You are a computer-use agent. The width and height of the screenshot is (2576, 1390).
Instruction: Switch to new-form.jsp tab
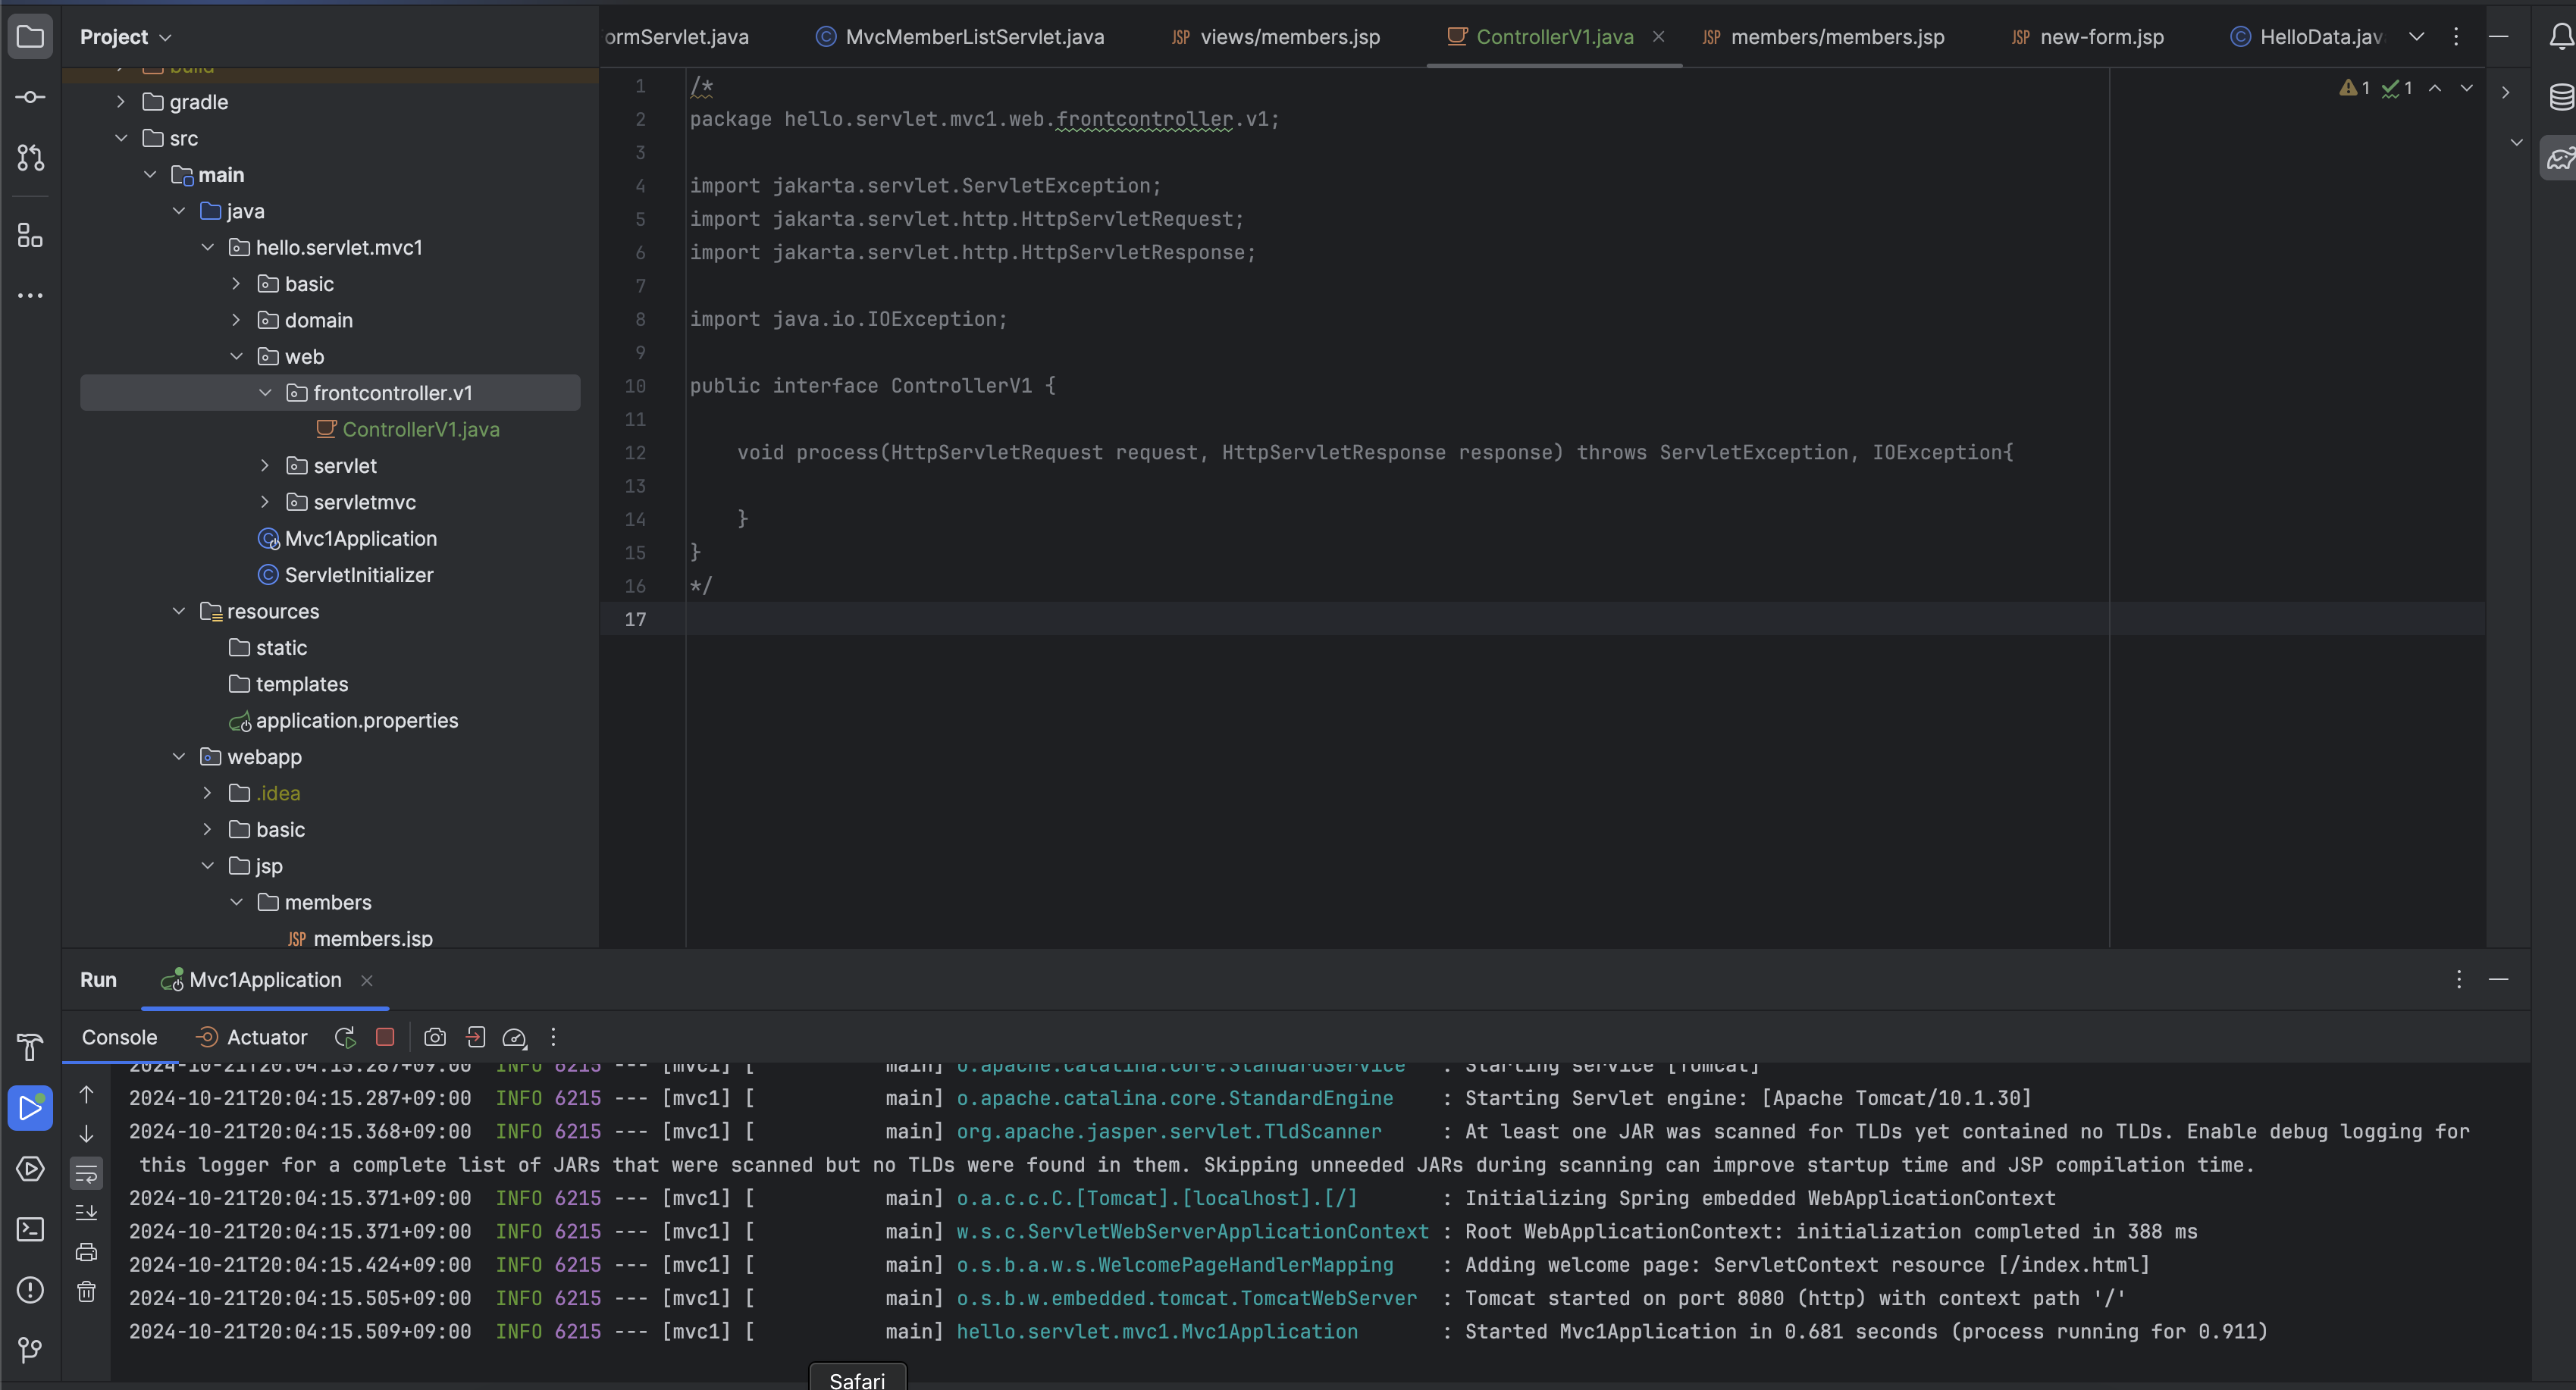coord(2088,37)
